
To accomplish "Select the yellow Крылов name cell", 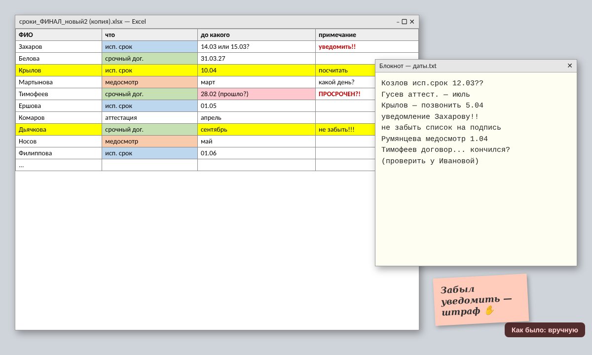I will point(59,71).
